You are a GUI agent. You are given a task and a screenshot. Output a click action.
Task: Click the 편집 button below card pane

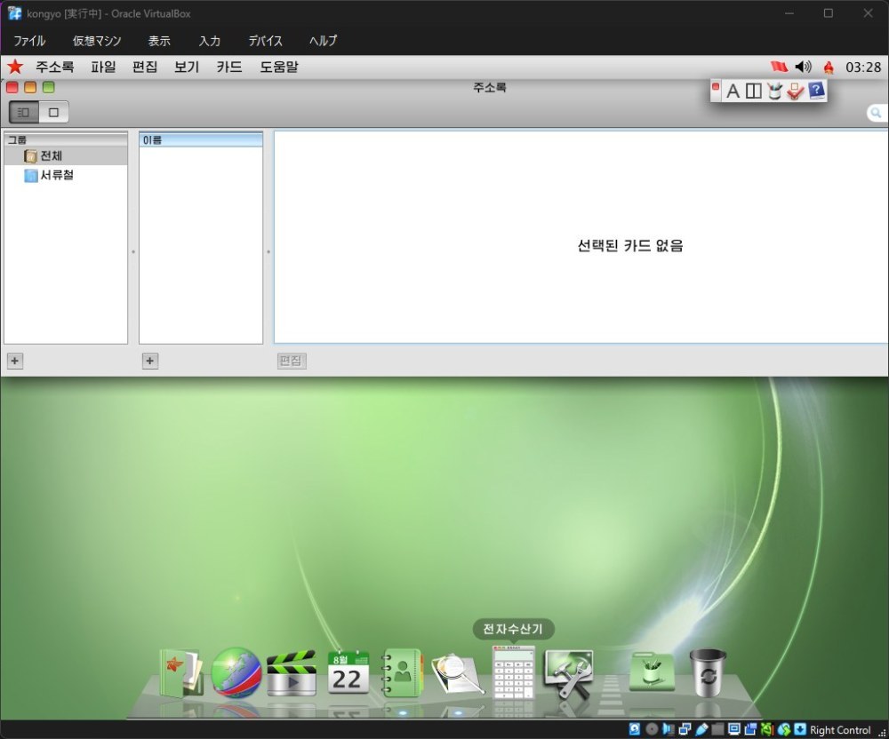click(x=292, y=361)
